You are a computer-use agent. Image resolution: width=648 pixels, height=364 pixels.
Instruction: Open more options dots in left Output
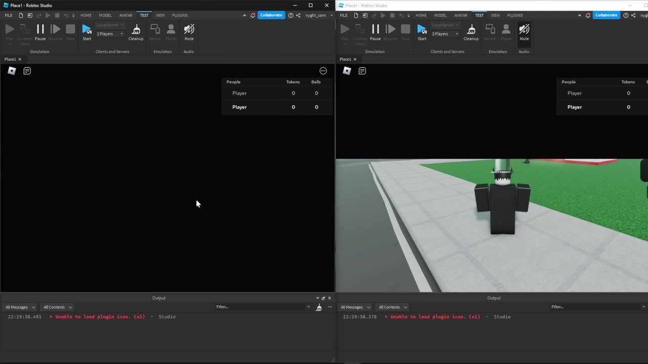pyautogui.click(x=330, y=307)
